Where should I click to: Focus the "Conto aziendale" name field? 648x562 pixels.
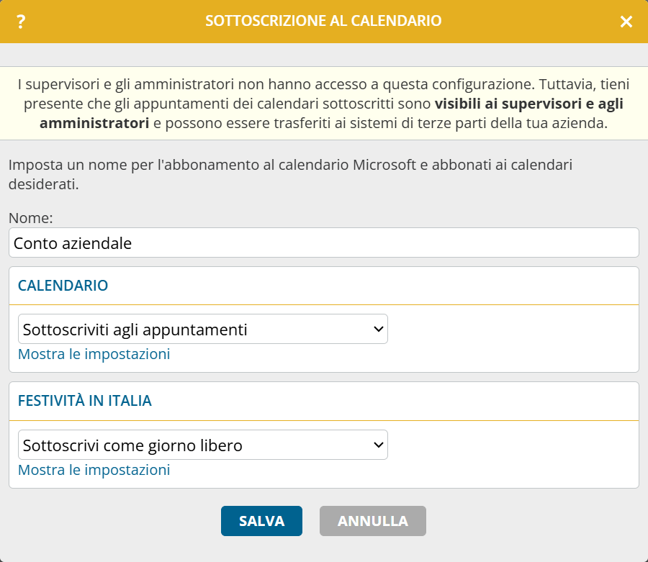[323, 243]
